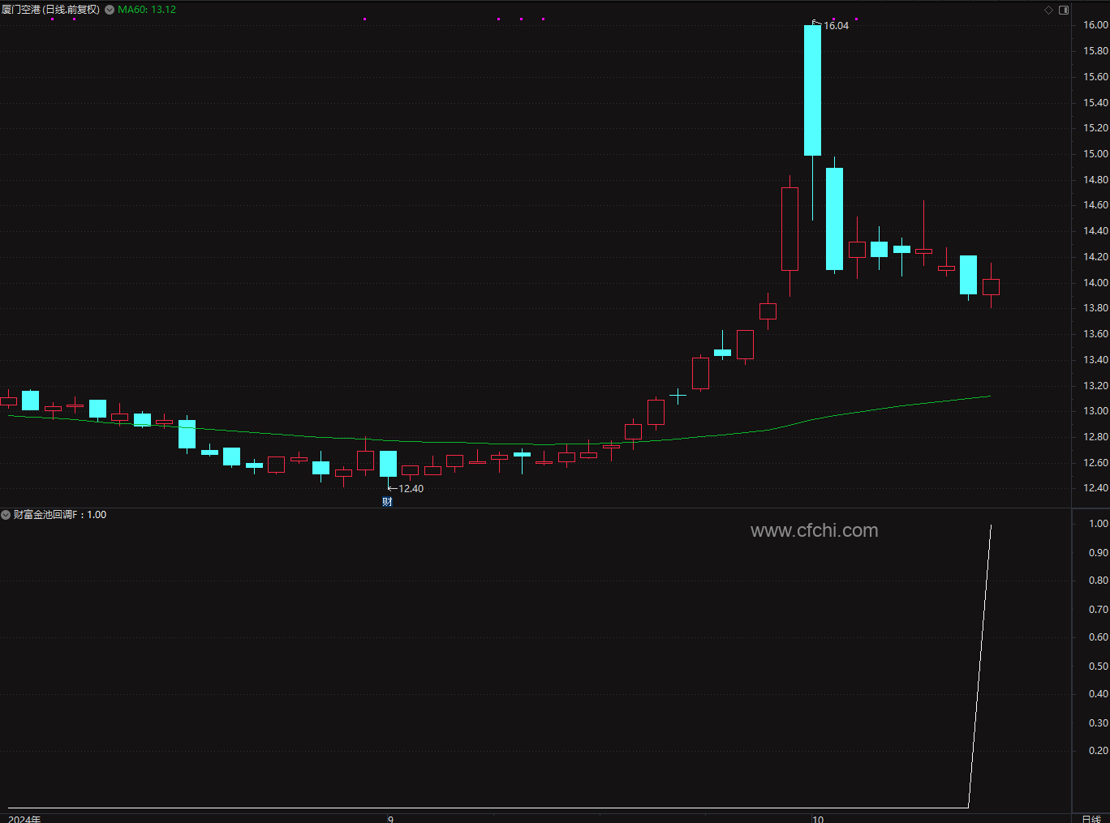Expand the MA60 indicator dropdown arrow
The height and width of the screenshot is (823, 1110).
(x=110, y=10)
